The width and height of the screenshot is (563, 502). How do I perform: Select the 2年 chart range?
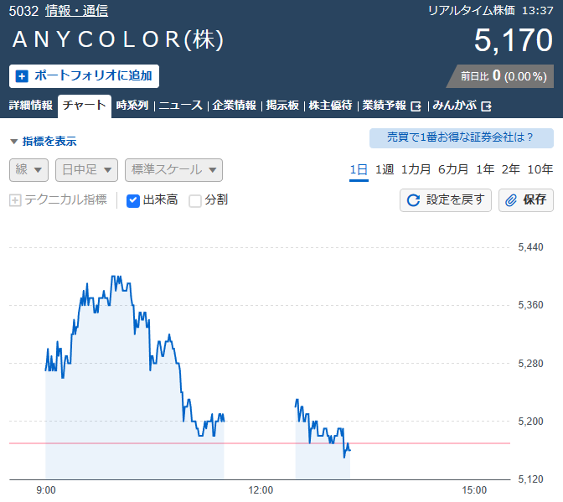click(510, 169)
